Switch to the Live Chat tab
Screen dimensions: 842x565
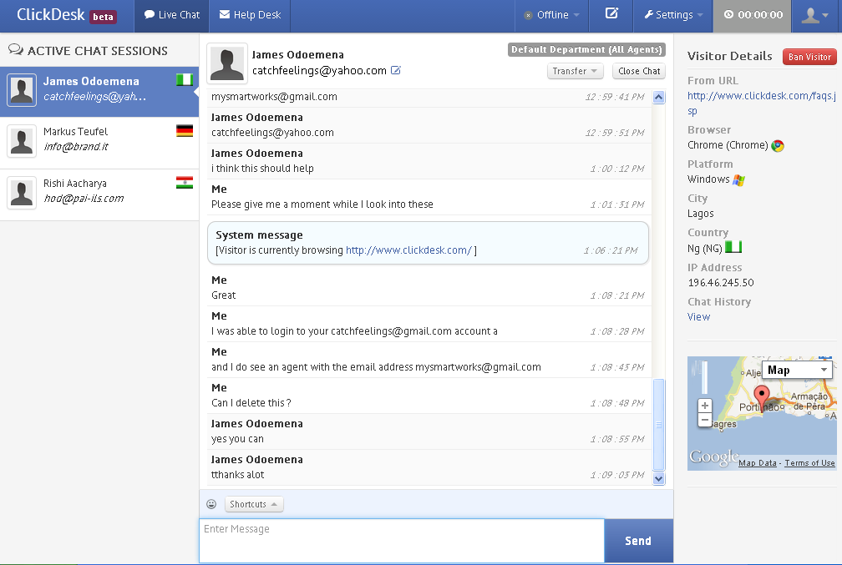[172, 15]
